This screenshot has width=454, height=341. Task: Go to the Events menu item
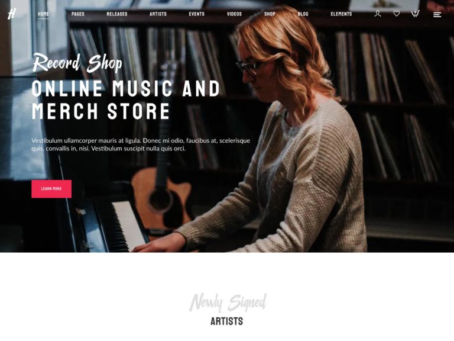197,14
